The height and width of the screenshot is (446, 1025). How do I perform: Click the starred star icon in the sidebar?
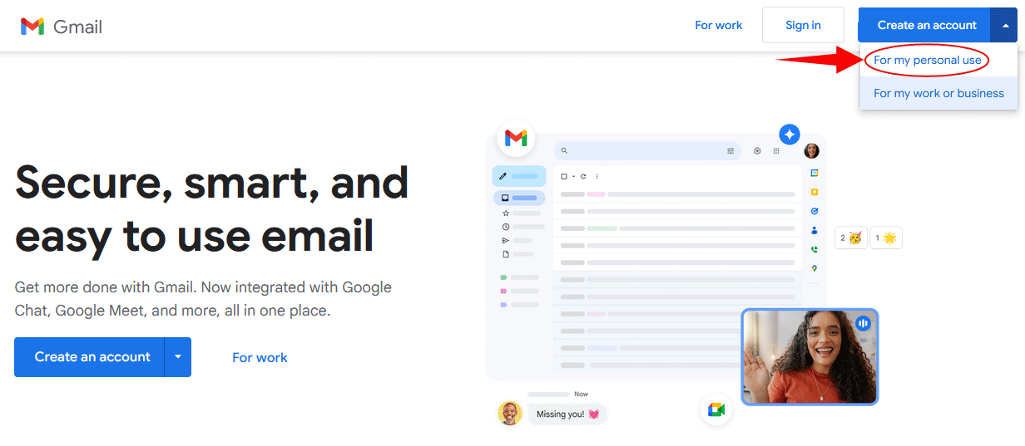[506, 213]
